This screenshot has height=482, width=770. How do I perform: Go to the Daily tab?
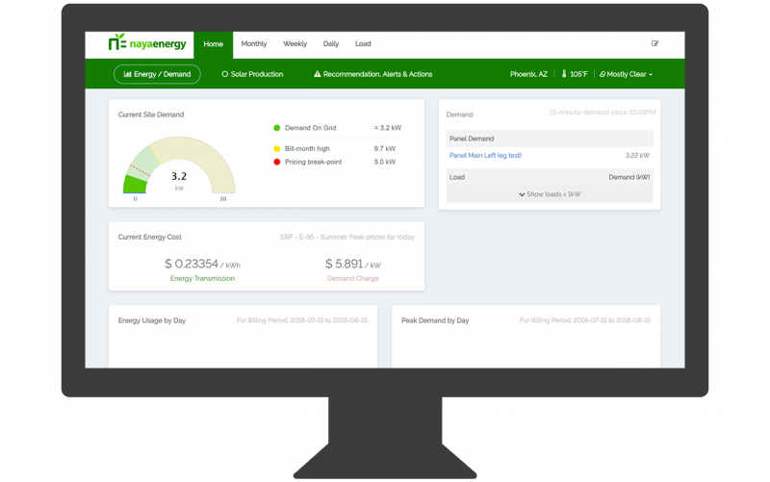point(330,43)
